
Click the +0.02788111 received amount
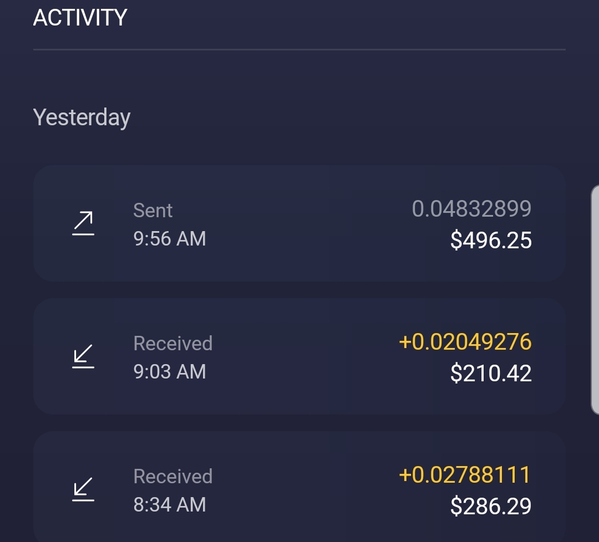(x=465, y=475)
